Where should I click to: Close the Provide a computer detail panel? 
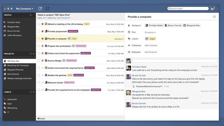(214, 17)
